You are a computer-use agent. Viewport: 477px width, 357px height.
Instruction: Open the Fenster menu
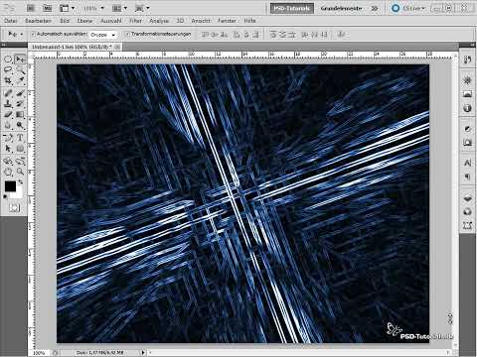(227, 21)
